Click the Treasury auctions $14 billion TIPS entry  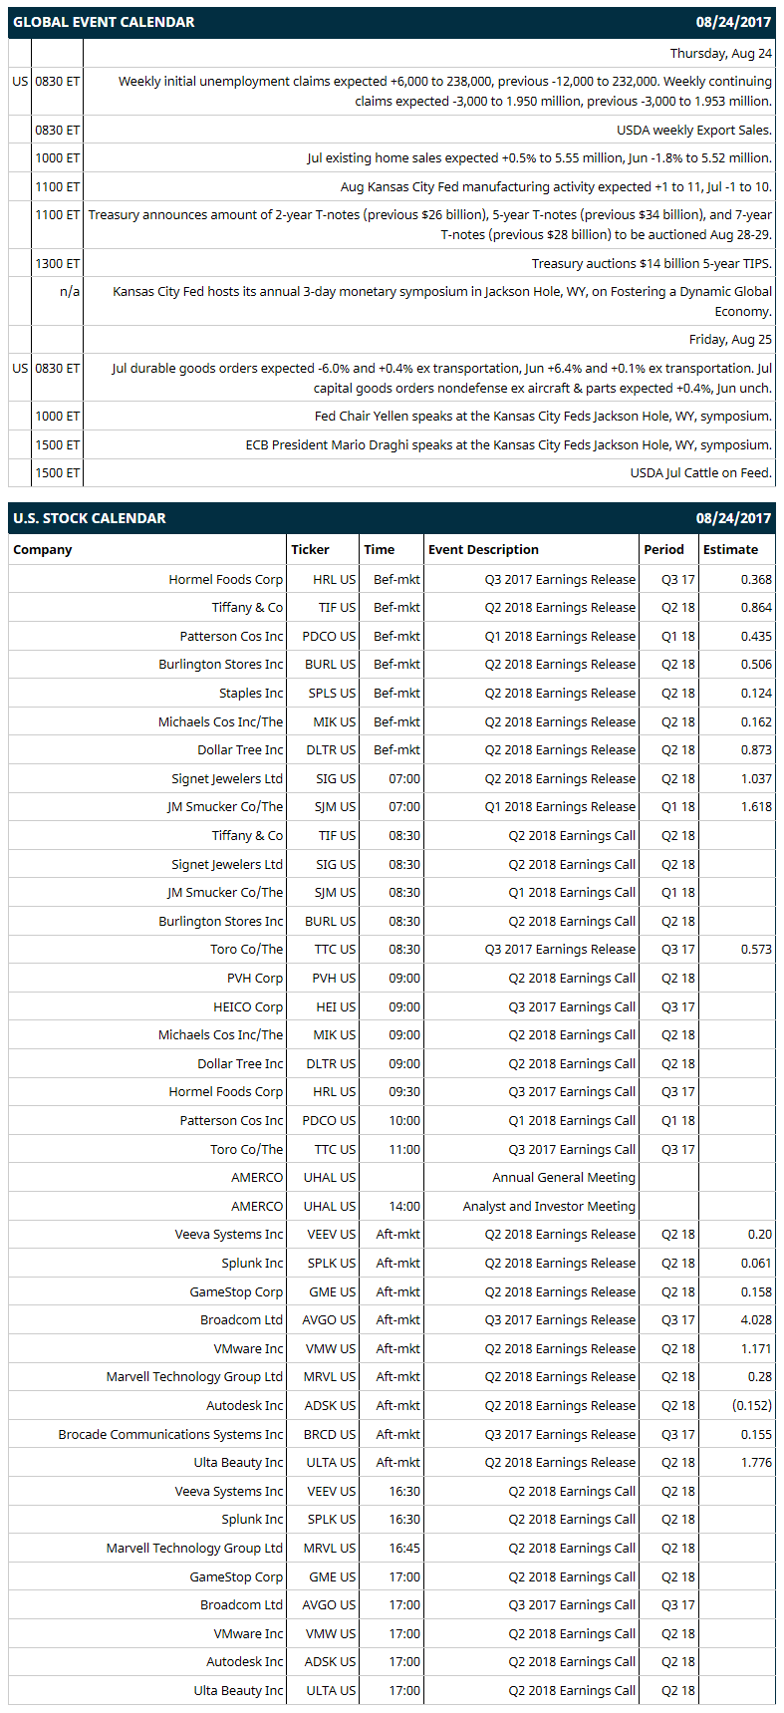pos(652,263)
